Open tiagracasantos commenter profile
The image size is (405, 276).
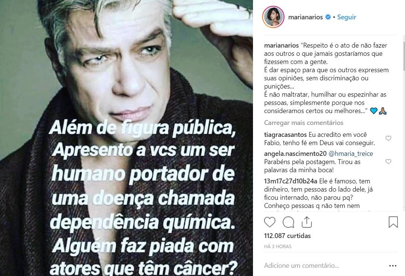pyautogui.click(x=285, y=135)
